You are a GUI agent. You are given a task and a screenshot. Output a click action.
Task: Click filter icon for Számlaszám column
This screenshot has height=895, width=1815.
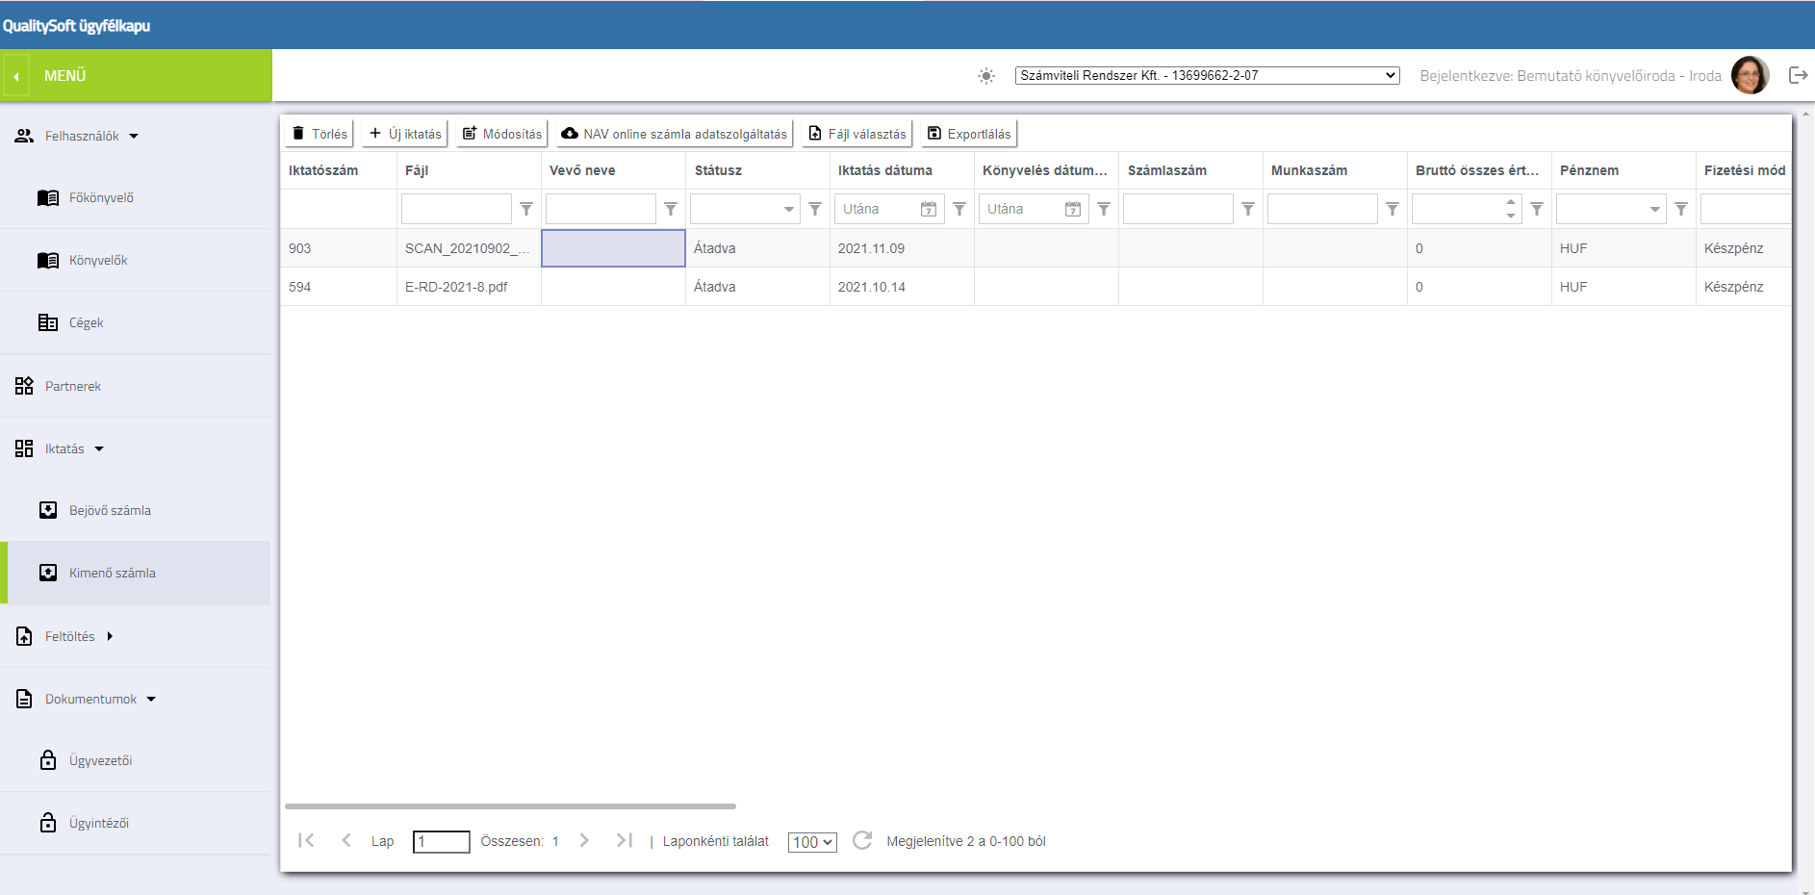pos(1248,209)
